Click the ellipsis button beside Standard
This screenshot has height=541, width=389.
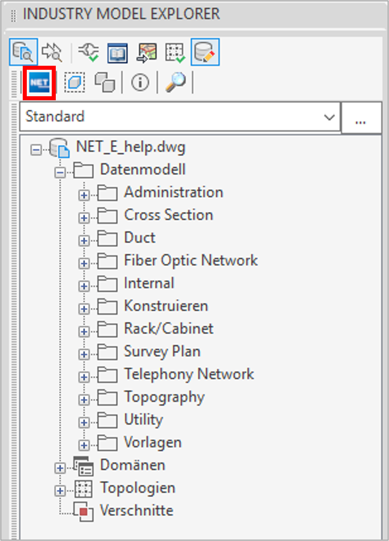point(361,118)
